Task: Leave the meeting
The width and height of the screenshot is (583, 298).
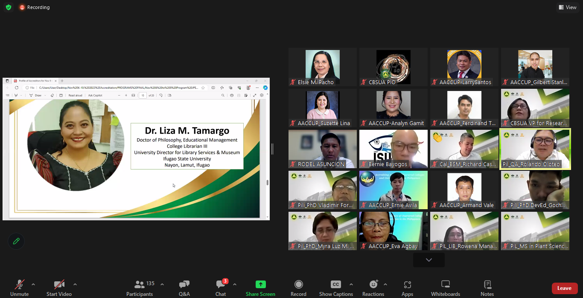Action: pyautogui.click(x=564, y=288)
